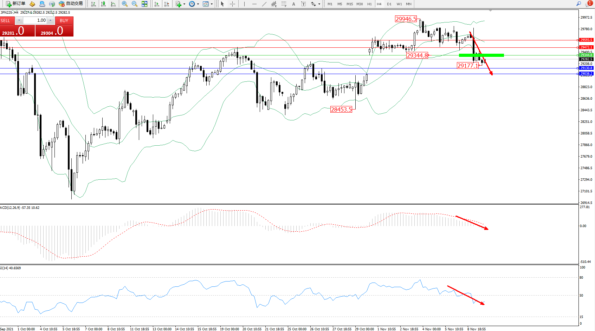Open the indicators list dropdown arrow

184,4
